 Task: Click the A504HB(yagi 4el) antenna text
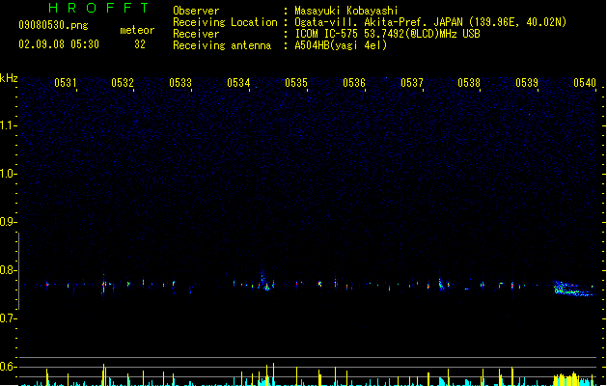[341, 45]
